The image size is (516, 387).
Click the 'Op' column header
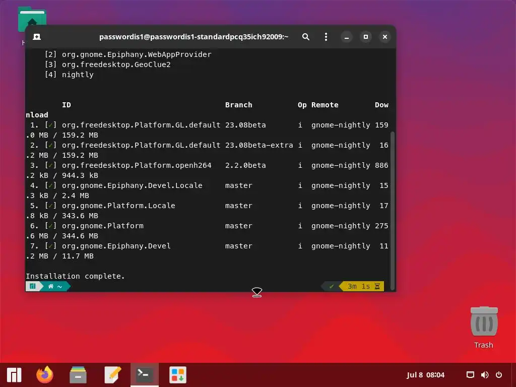coord(302,105)
